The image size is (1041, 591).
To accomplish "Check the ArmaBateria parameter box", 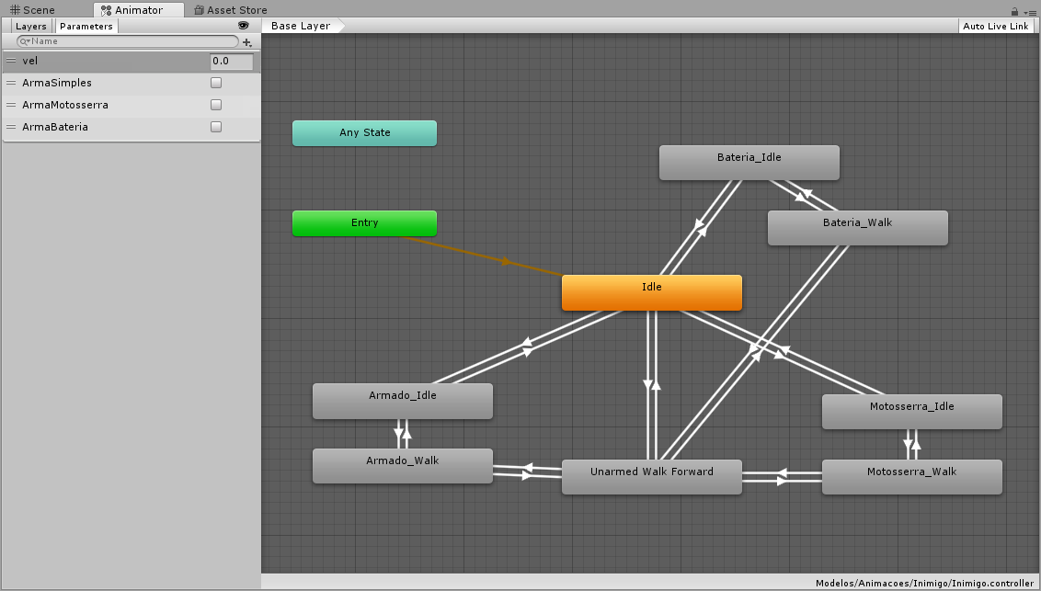I will point(216,127).
